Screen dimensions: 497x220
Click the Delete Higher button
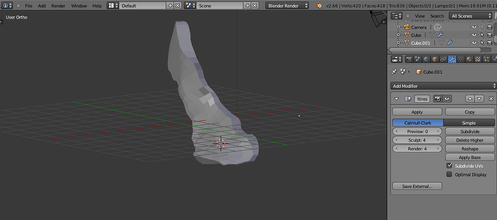point(470,140)
